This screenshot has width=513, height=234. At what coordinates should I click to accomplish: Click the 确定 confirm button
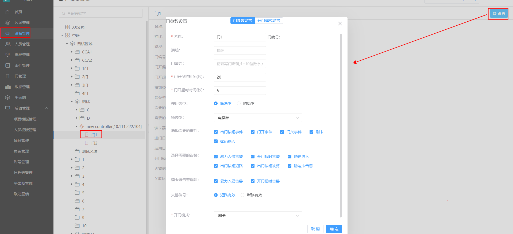334,229
